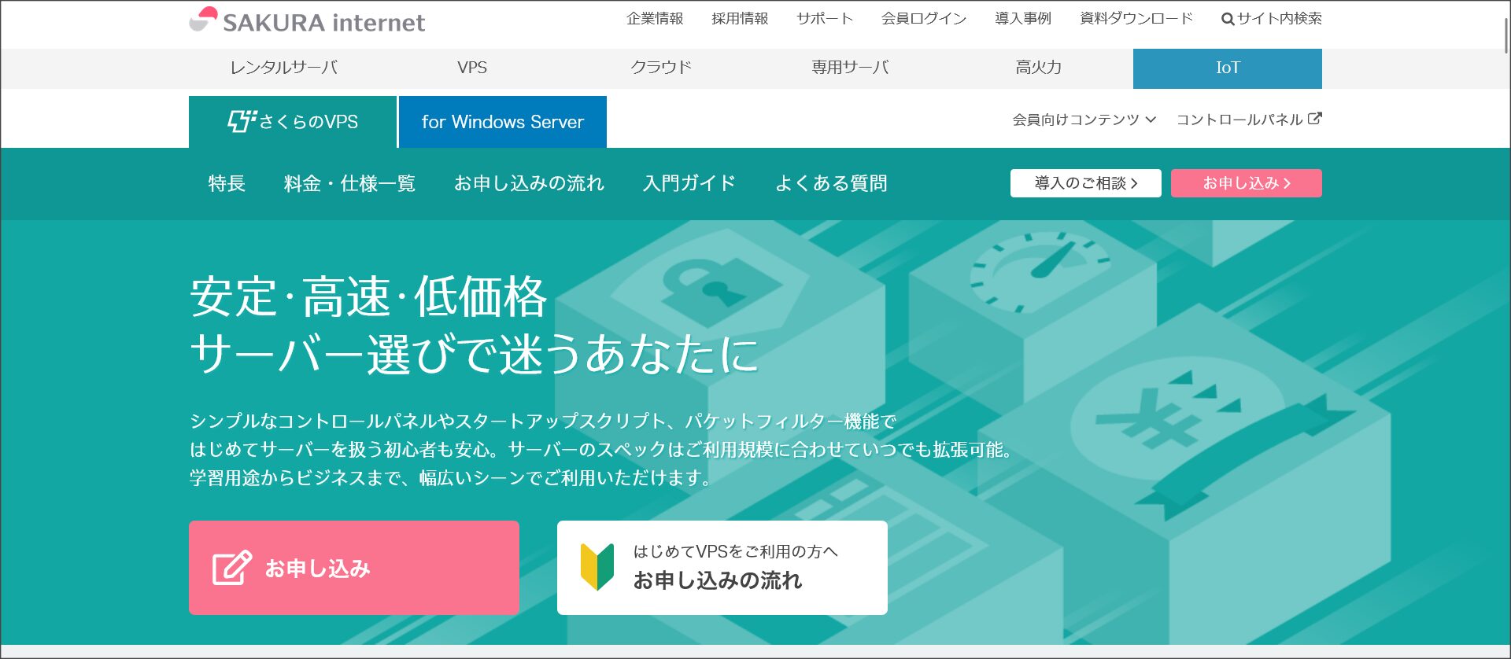Open 料金・仕様一覧 menu item
1511x659 pixels.
coord(349,183)
